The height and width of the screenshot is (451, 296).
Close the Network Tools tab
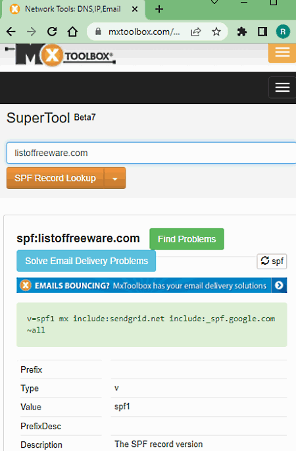point(134,9)
